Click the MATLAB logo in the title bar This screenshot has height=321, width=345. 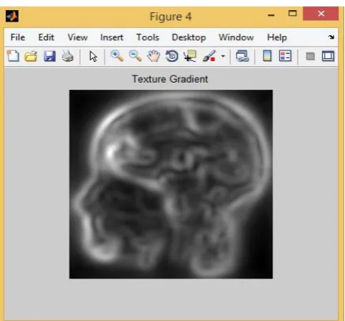[12, 17]
